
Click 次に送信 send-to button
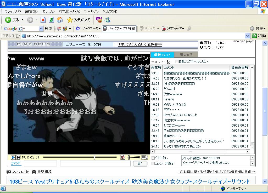point(171,29)
